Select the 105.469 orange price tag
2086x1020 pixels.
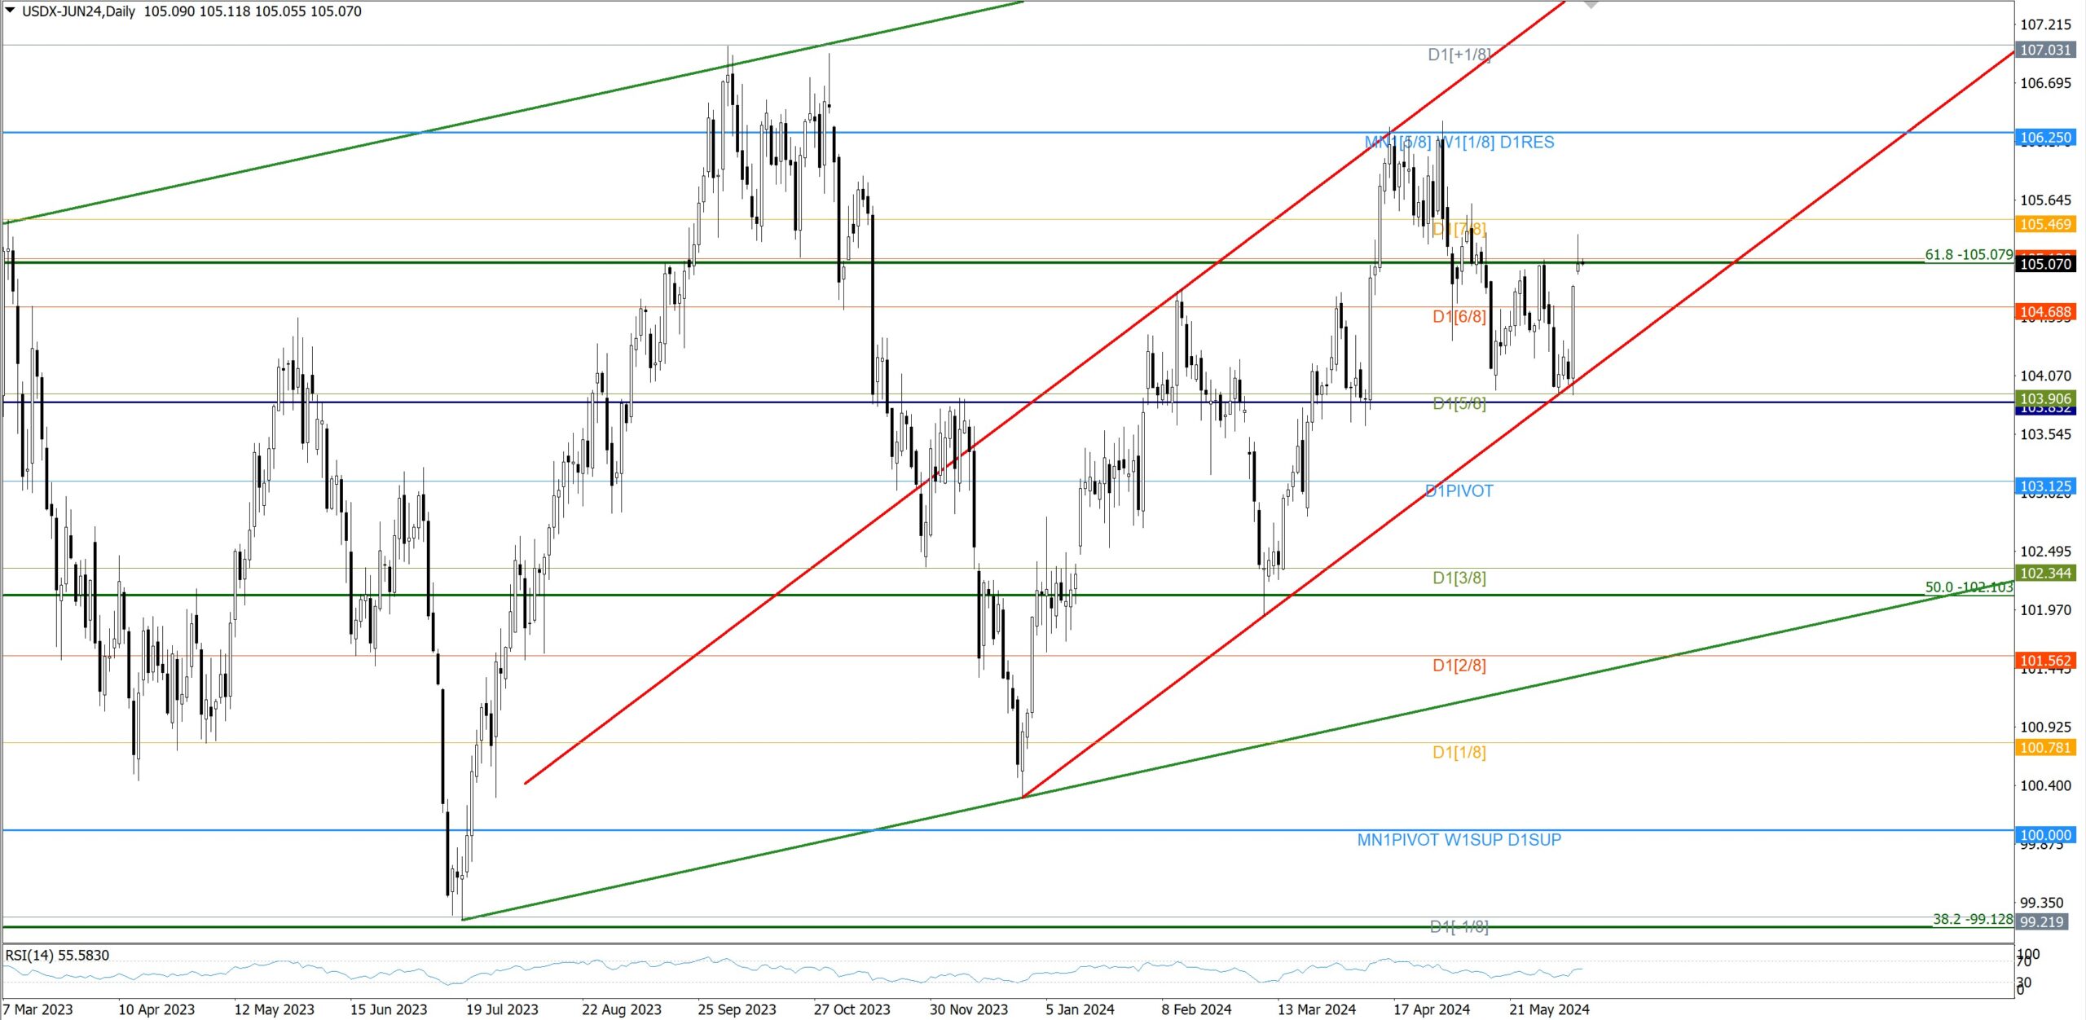click(x=2044, y=224)
